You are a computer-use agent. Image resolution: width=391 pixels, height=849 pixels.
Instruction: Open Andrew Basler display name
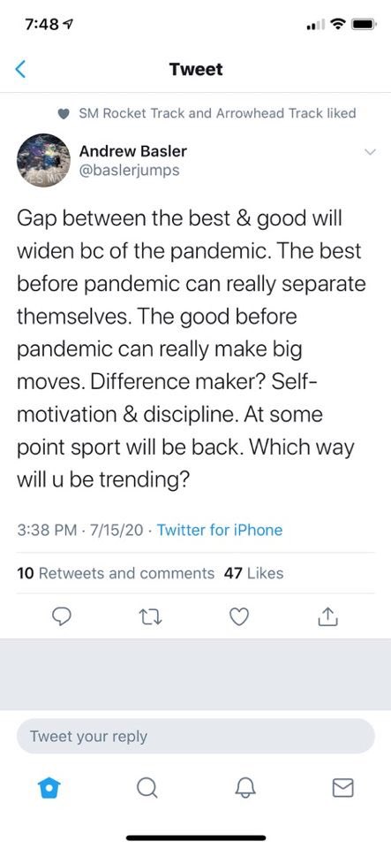(133, 150)
